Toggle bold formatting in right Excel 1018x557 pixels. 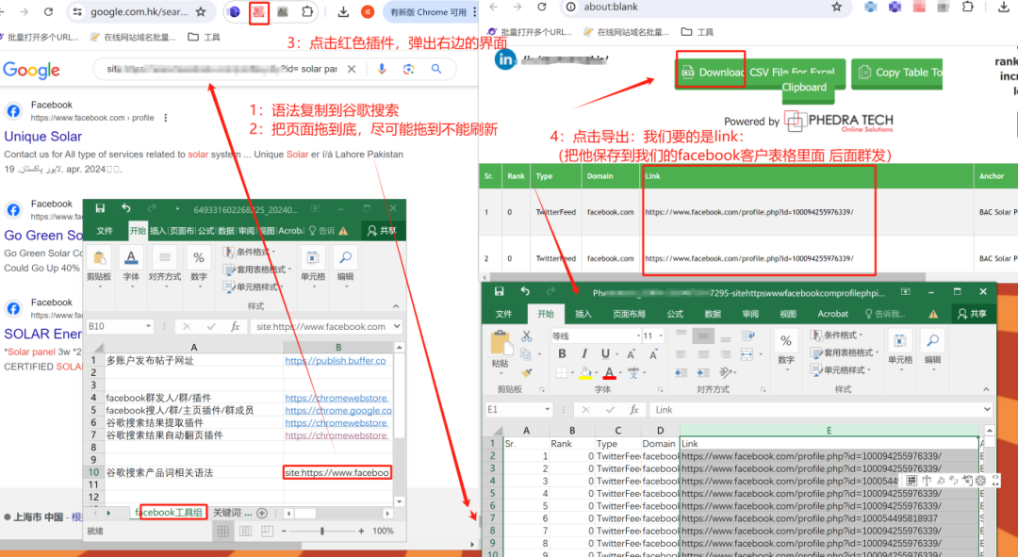pos(562,353)
